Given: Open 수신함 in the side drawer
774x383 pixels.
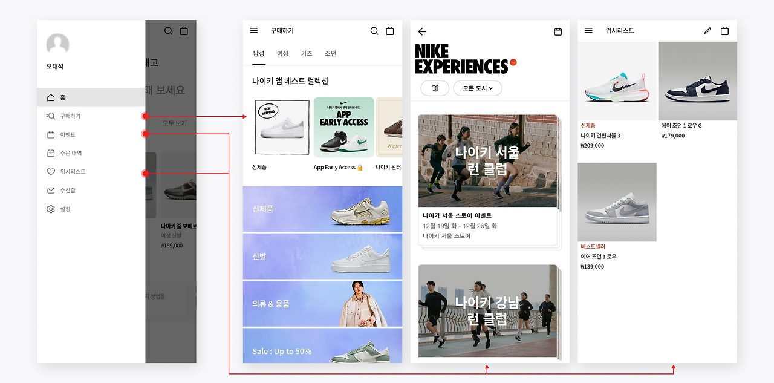Looking at the screenshot, I should [91, 191].
